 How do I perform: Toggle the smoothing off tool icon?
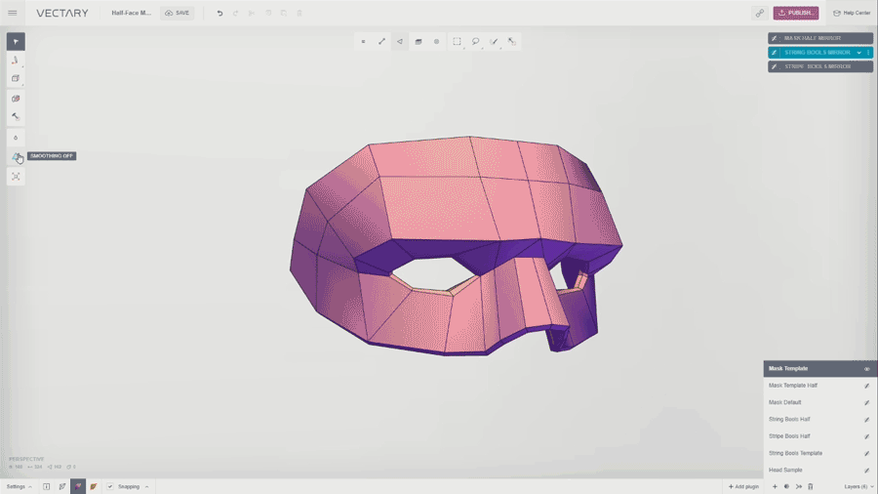point(16,156)
